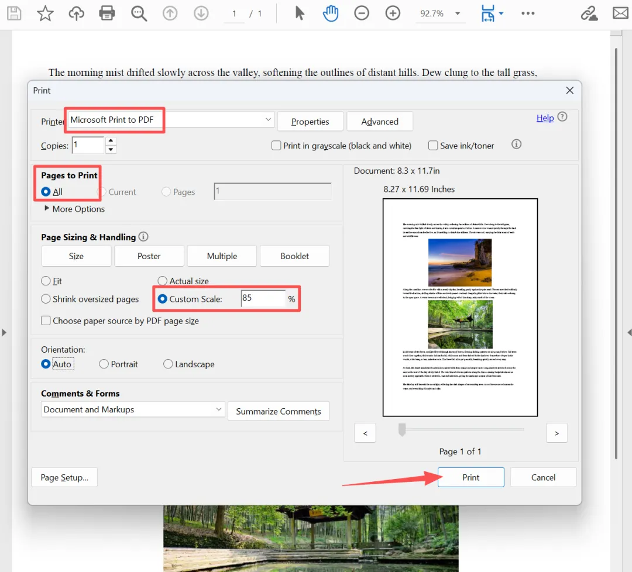Image resolution: width=632 pixels, height=572 pixels.
Task: Expand the left navigation pane arrow
Action: click(x=4, y=333)
